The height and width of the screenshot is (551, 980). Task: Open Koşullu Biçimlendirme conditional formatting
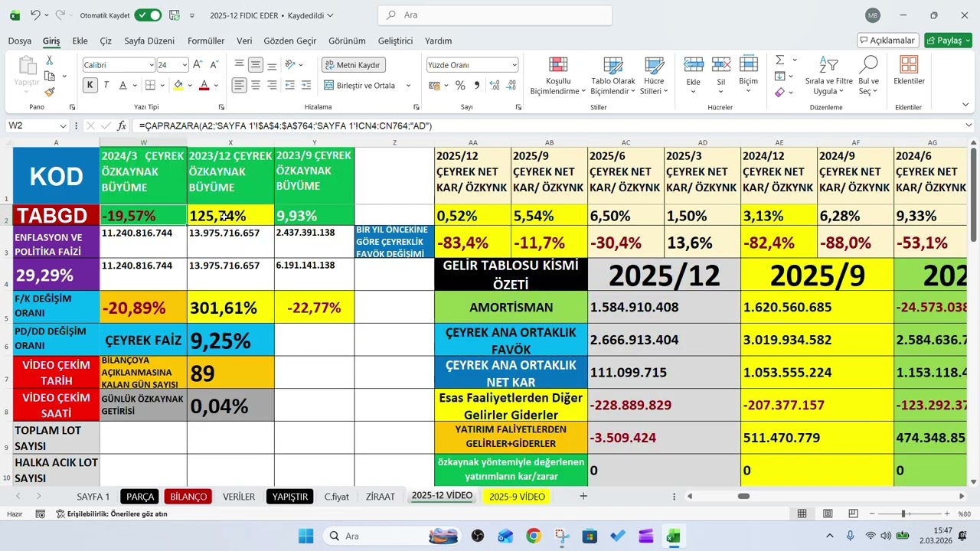click(558, 76)
